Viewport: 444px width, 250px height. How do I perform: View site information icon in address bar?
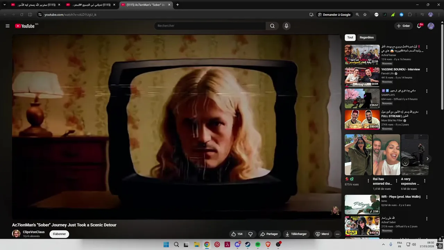[x=40, y=15]
